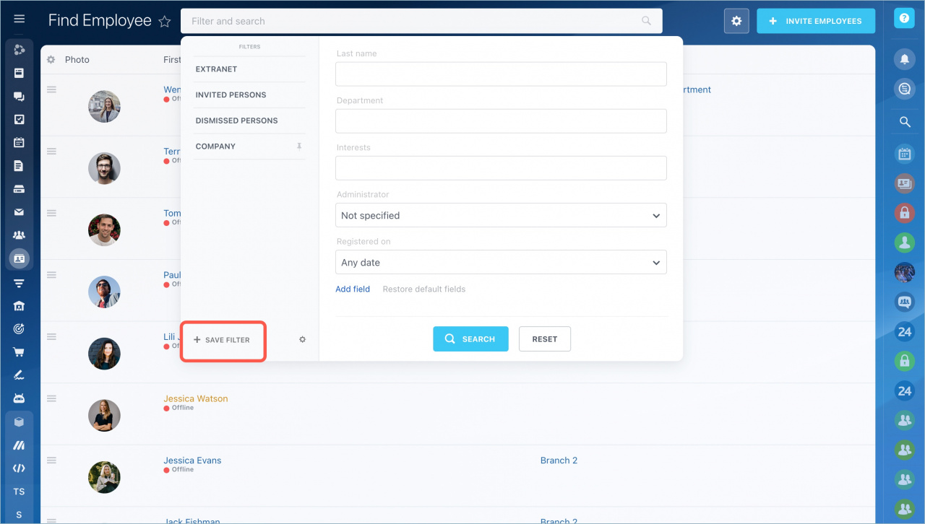Click the Photo column header
The height and width of the screenshot is (524, 925).
[x=77, y=60]
